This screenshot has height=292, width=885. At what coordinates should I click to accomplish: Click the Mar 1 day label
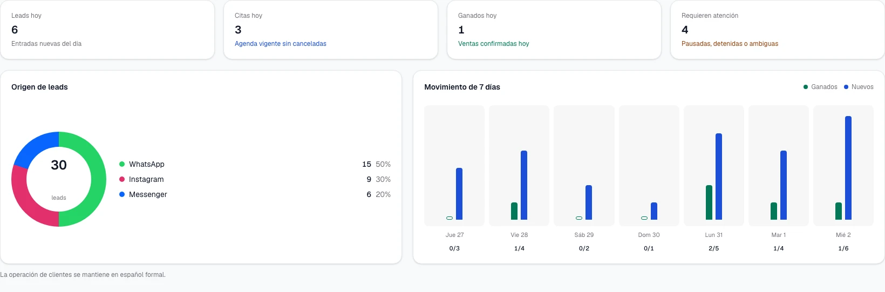pyautogui.click(x=778, y=235)
